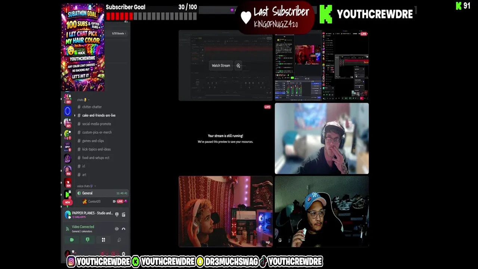
Task: Click LIVE badge next to Combs420
Action: [x=120, y=202]
